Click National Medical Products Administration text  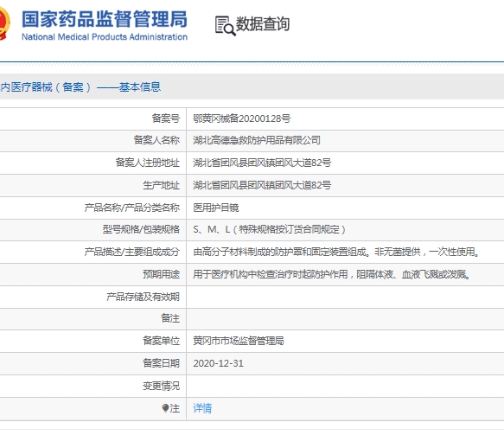(x=105, y=37)
